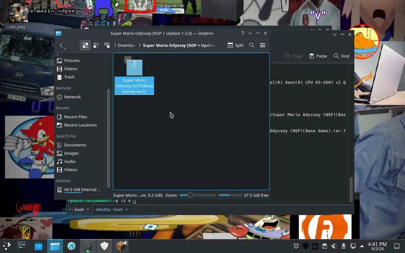
Task: Open Minecraft block icon in taskbar
Action: point(121,246)
